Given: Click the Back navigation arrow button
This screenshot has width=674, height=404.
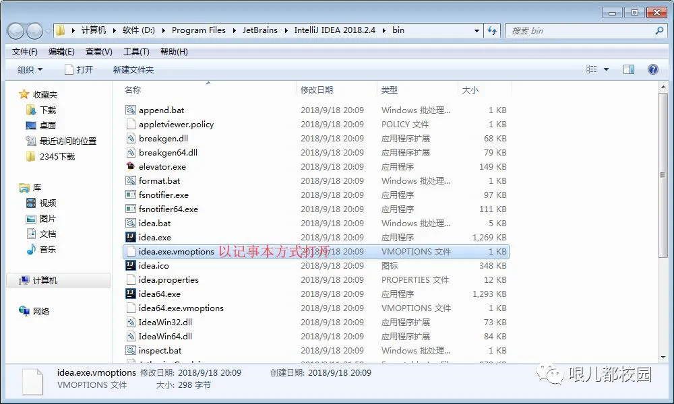Looking at the screenshot, I should (x=16, y=31).
